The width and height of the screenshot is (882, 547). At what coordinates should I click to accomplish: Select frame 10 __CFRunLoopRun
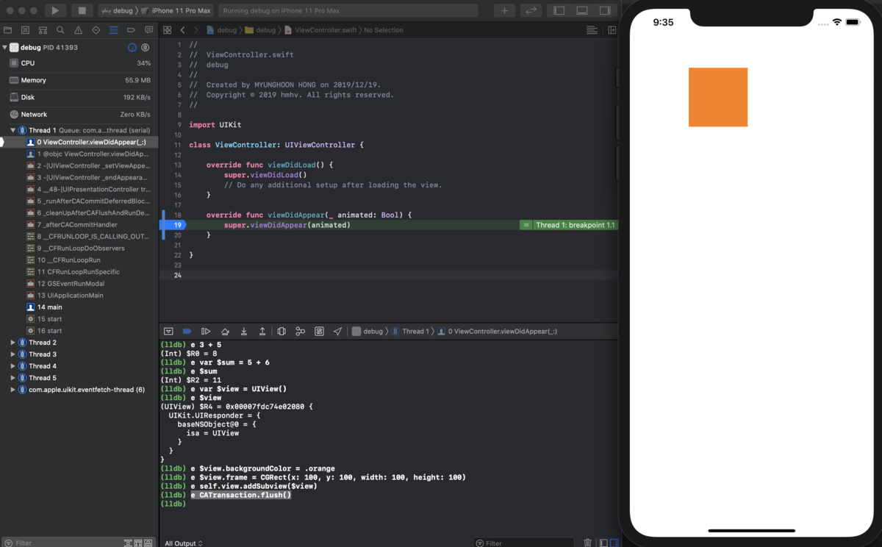coord(79,260)
